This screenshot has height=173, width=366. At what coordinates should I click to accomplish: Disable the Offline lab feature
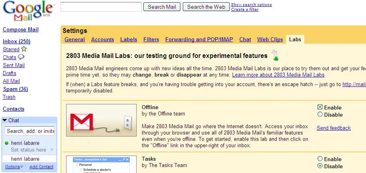(x=320, y=114)
